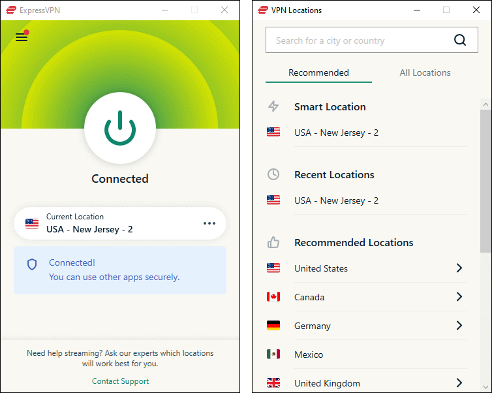
Task: Open the hamburger menu in ExpressVPN
Action: [22, 37]
